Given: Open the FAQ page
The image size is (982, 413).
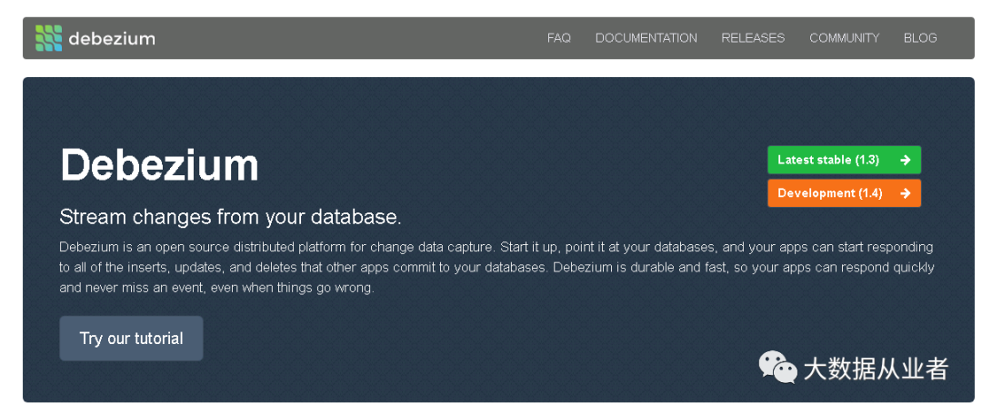Looking at the screenshot, I should click(x=558, y=38).
